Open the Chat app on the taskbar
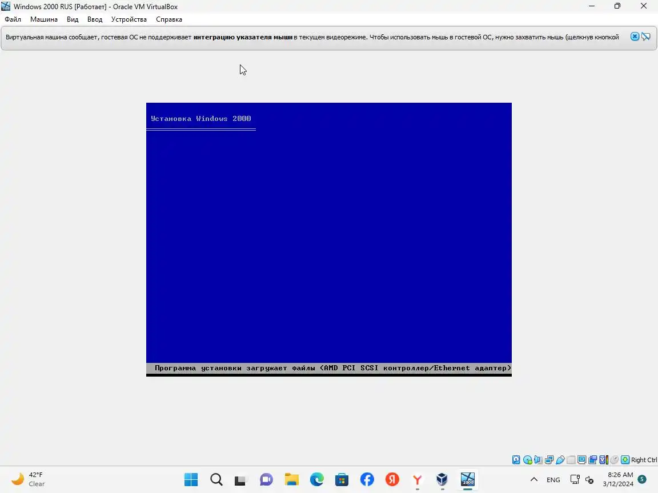658x493 pixels. (x=266, y=479)
